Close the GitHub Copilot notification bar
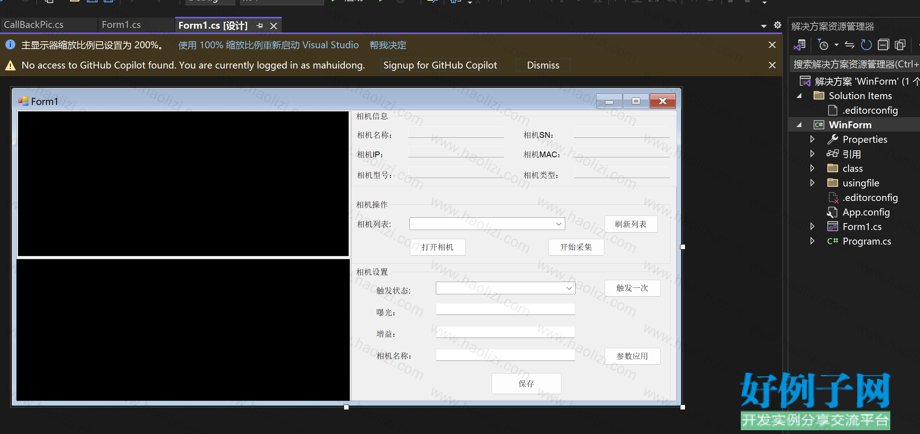 (x=772, y=65)
